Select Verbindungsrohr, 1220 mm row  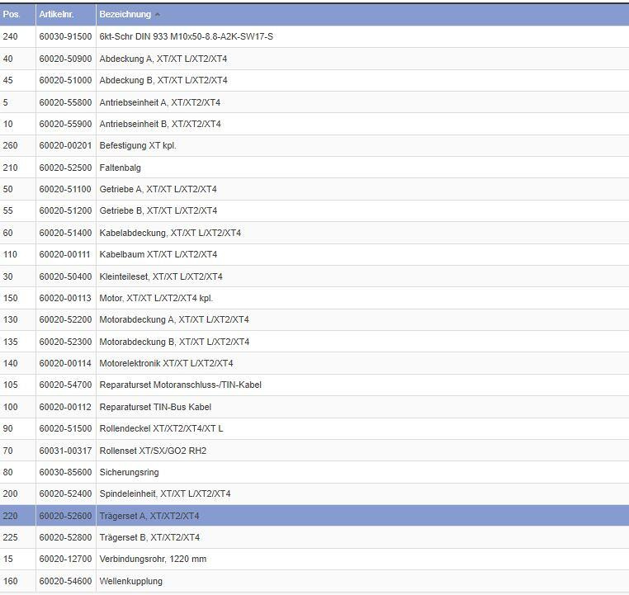pyautogui.click(x=153, y=560)
